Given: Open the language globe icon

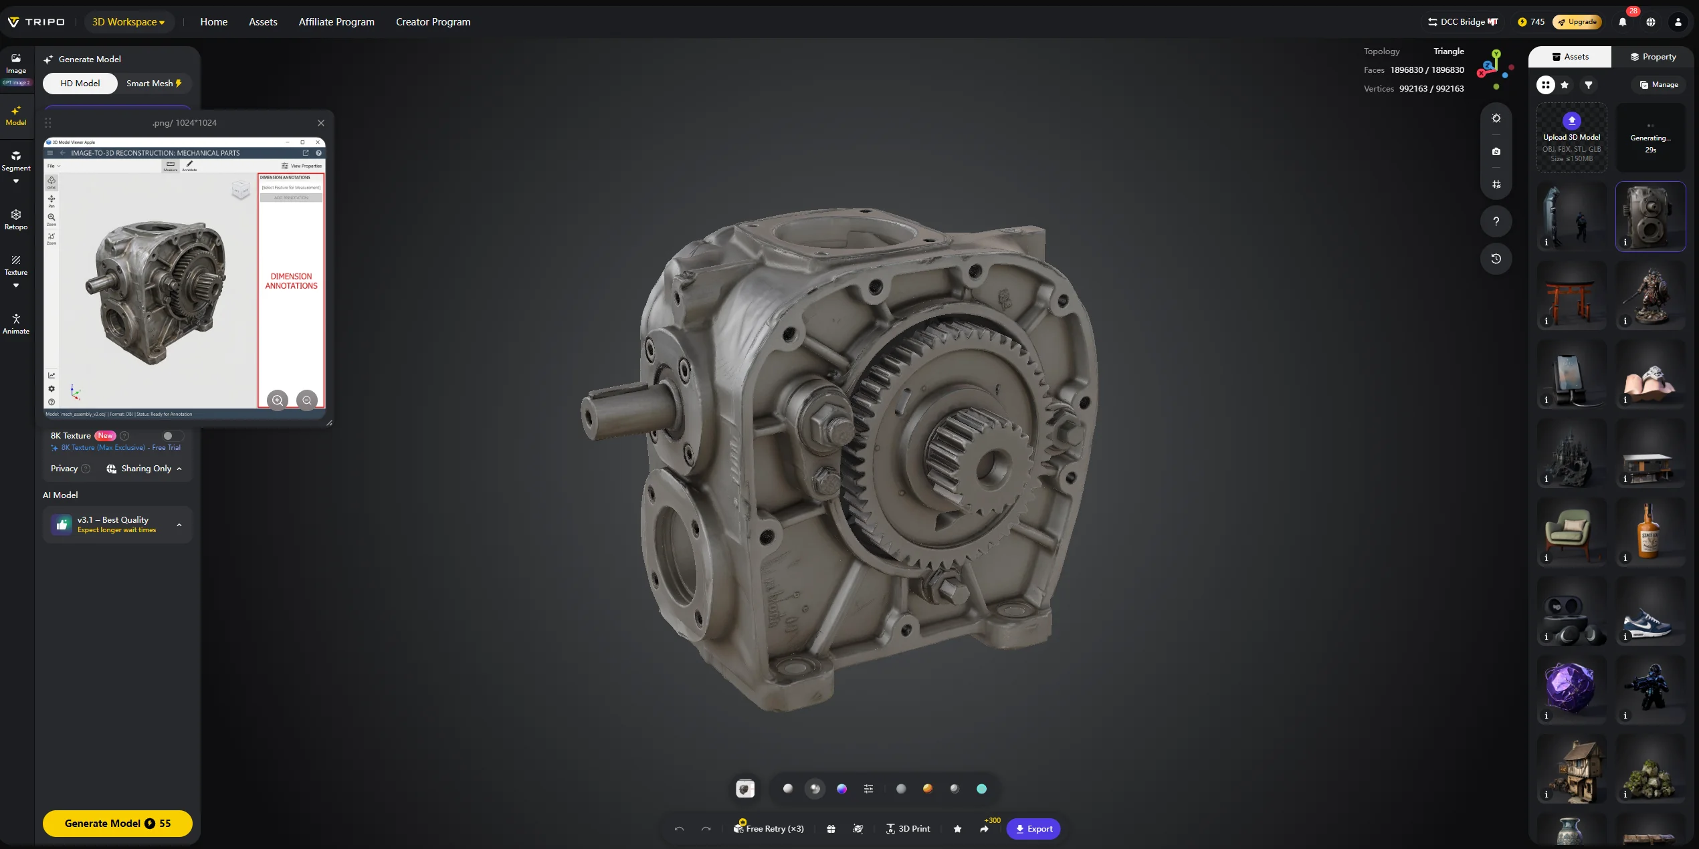Looking at the screenshot, I should [1651, 22].
